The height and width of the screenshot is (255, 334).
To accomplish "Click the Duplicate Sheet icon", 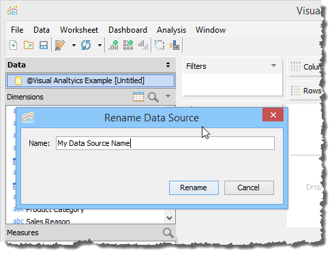I will (x=128, y=45).
